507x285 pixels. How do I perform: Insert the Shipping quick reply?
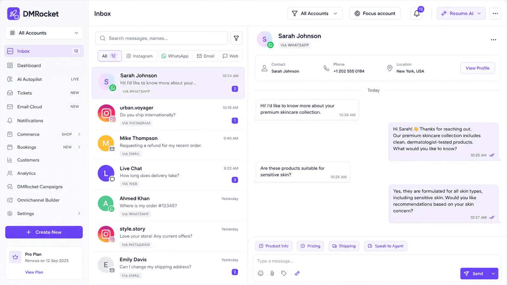(344, 246)
